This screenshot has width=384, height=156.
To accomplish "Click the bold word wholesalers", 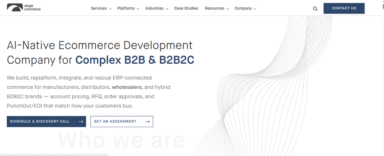I will pyautogui.click(x=127, y=87).
